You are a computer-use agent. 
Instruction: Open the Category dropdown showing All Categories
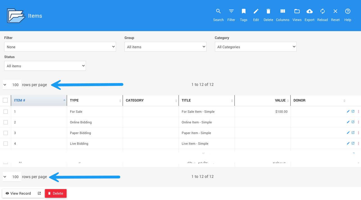[x=255, y=47]
